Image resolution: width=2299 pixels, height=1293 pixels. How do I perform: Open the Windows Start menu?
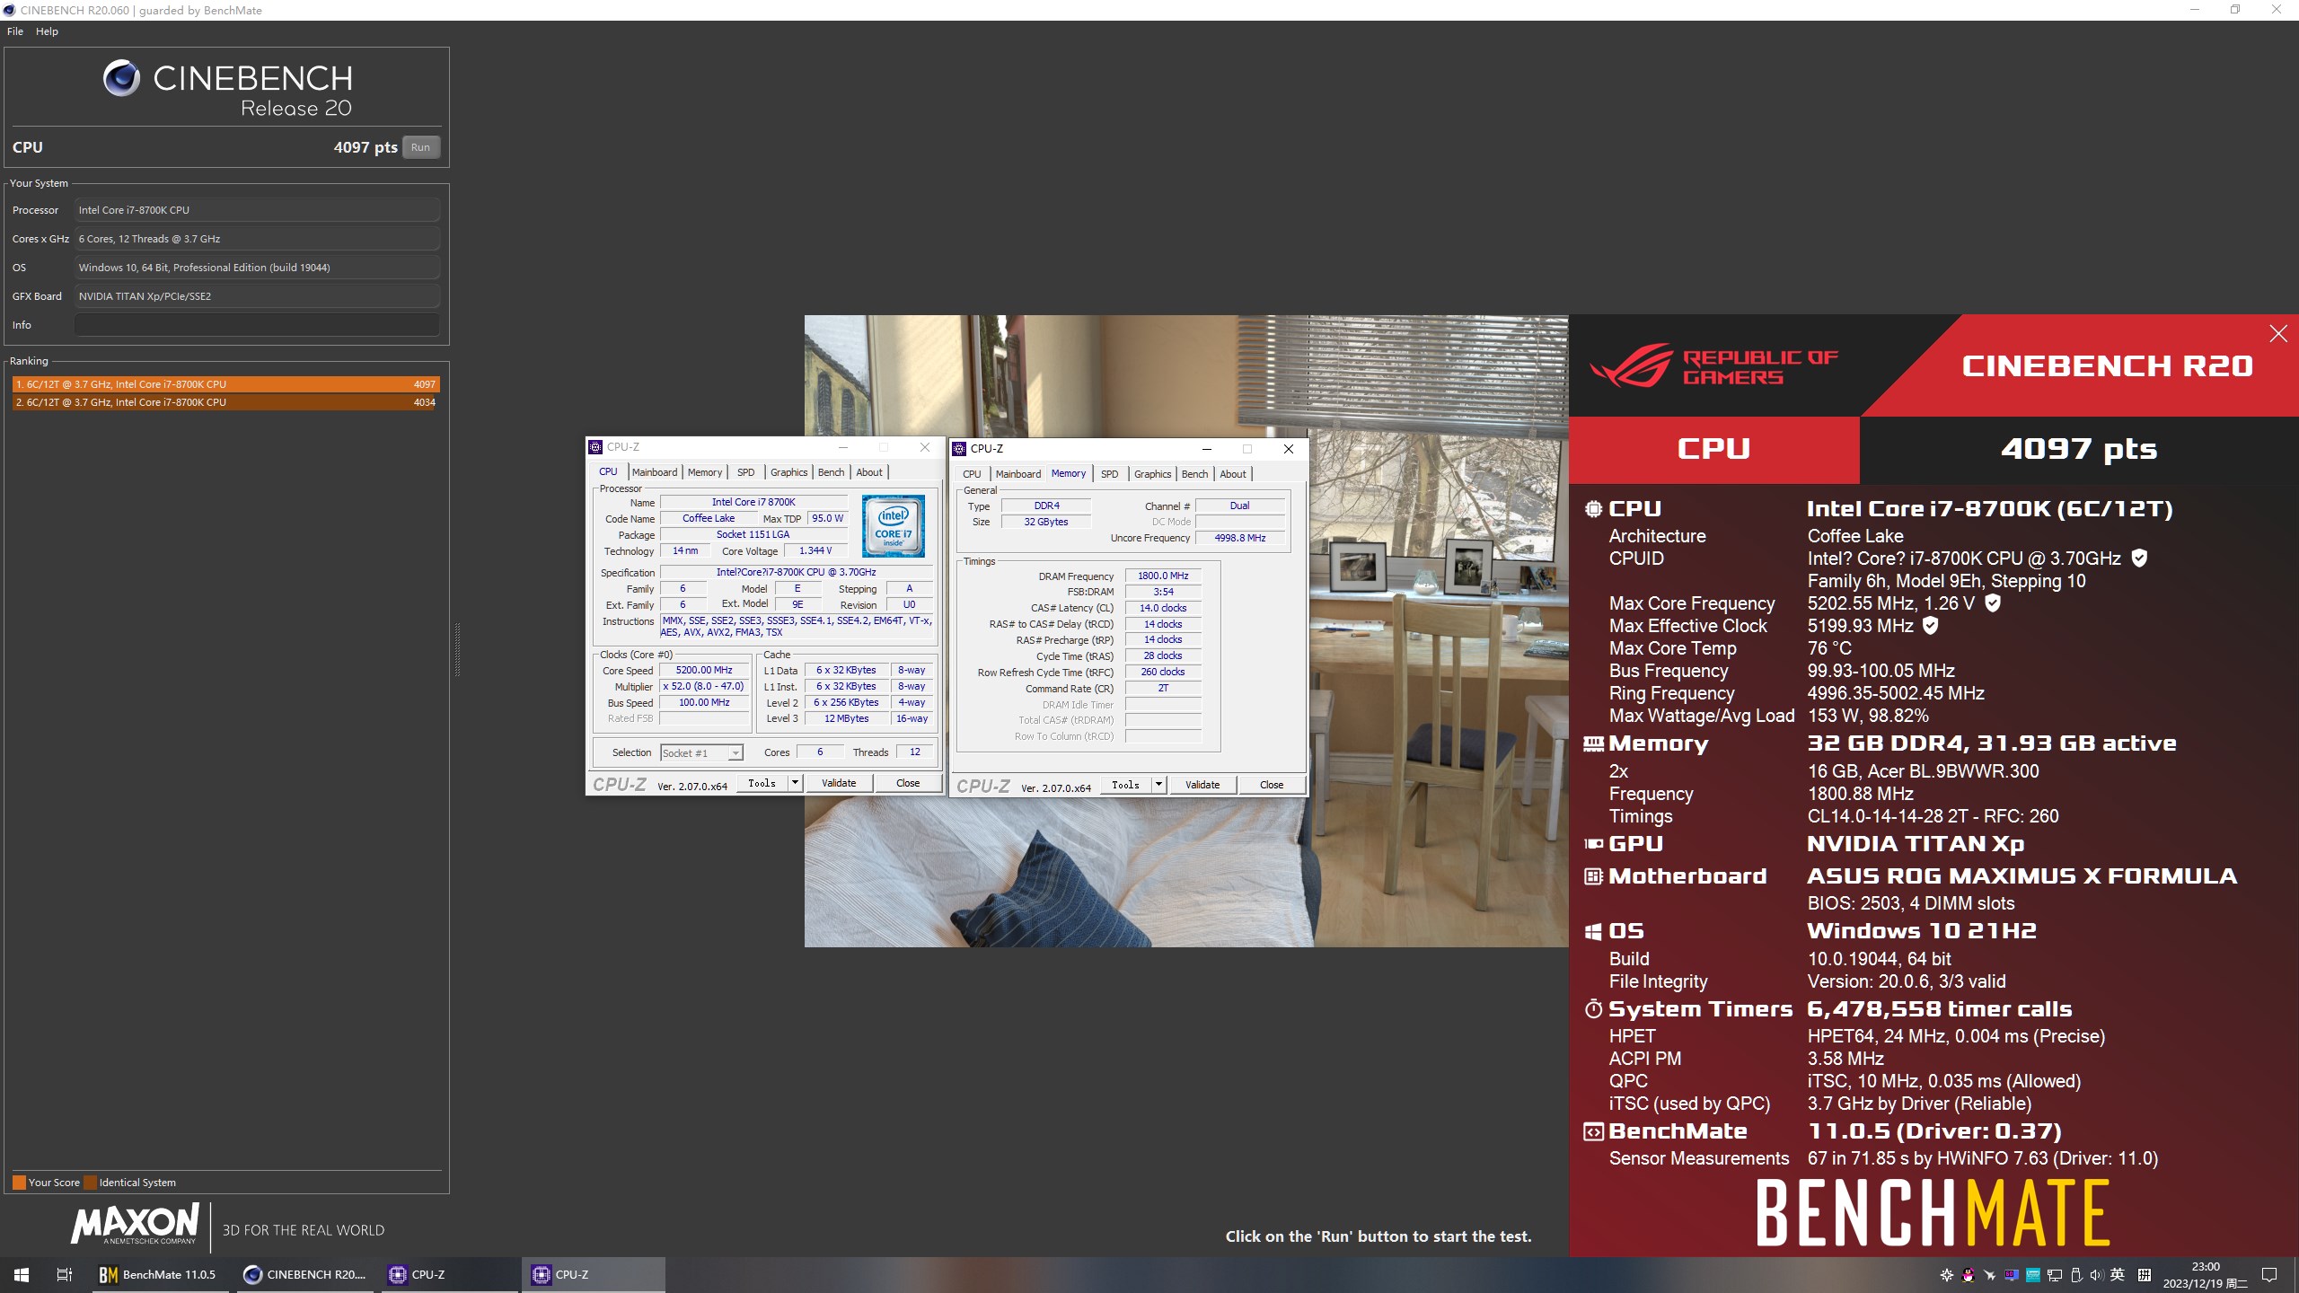pyautogui.click(x=22, y=1275)
